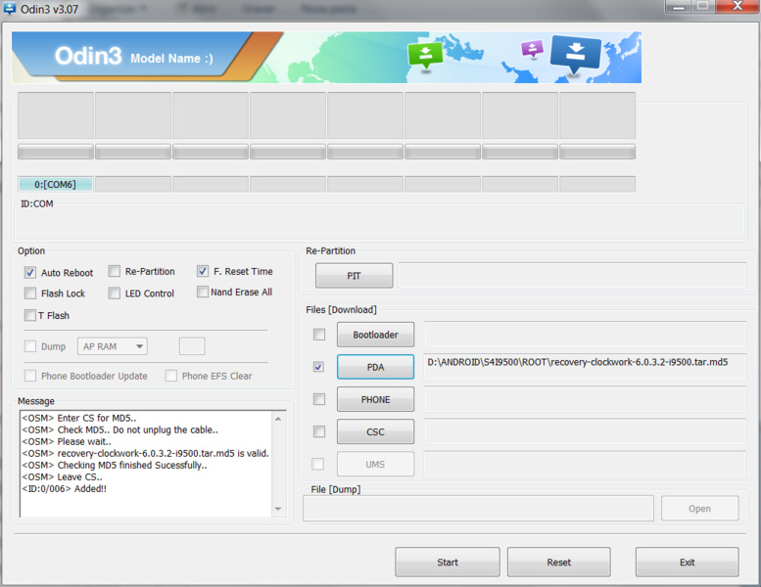Image resolution: width=761 pixels, height=587 pixels.
Task: Click the Message log scroll down arrow
Action: 278,509
